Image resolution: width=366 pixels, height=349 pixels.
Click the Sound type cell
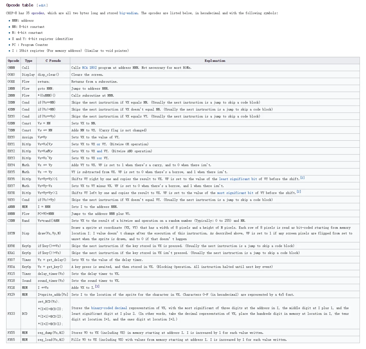(28, 281)
